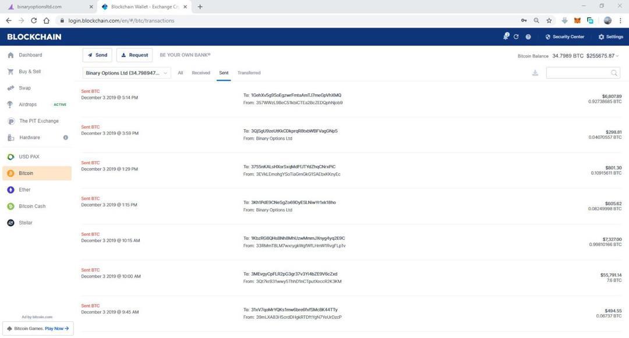Bookmark this page with the star icon
Screen dimensions: 629x338
[549, 20]
